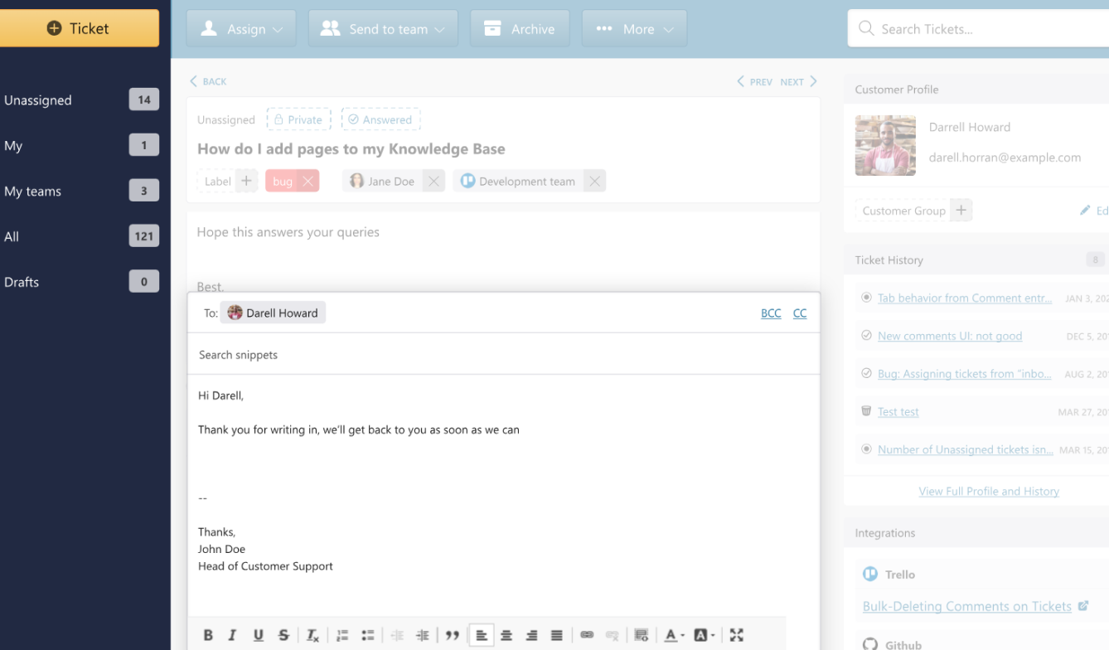
Task: Insert a block quote
Action: point(452,635)
